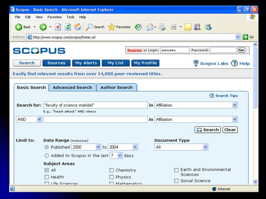Check the Health subject area checkbox
The height and width of the screenshot is (199, 266).
[x=47, y=177]
